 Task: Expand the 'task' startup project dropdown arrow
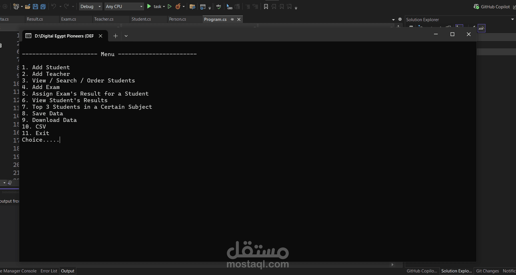tap(164, 7)
